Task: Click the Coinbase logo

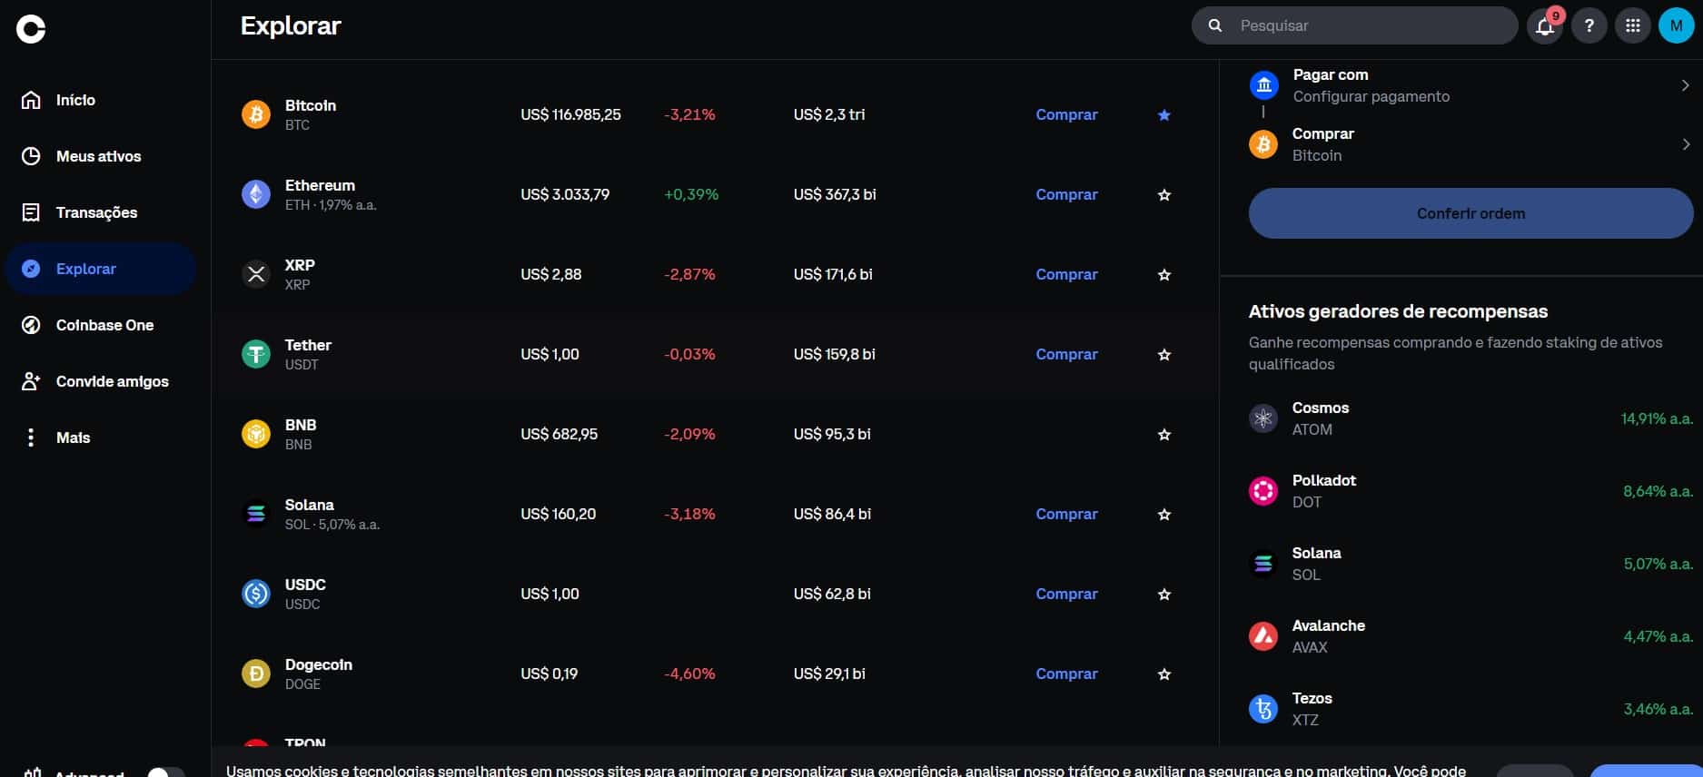Action: pos(31,29)
